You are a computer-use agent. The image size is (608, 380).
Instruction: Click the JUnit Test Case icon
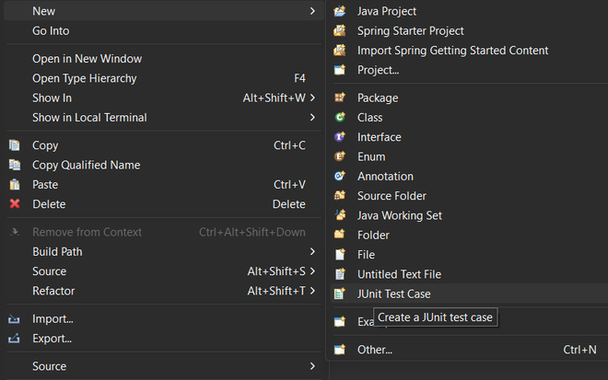(x=339, y=294)
